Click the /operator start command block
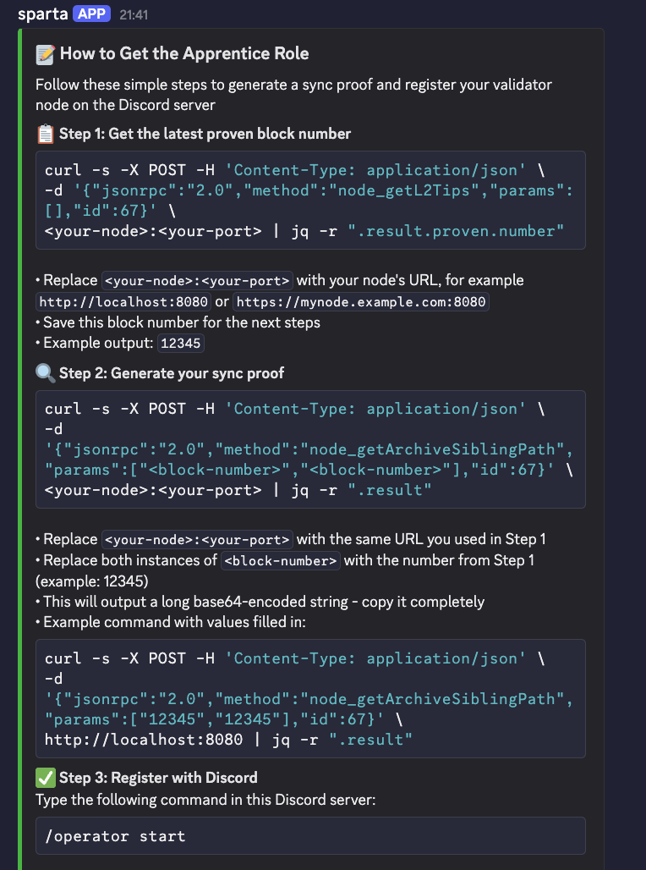Screen dimensions: 646x870 click(310, 836)
